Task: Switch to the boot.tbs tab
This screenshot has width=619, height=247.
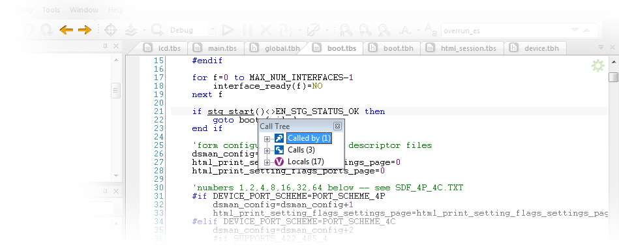Action: [x=335, y=48]
